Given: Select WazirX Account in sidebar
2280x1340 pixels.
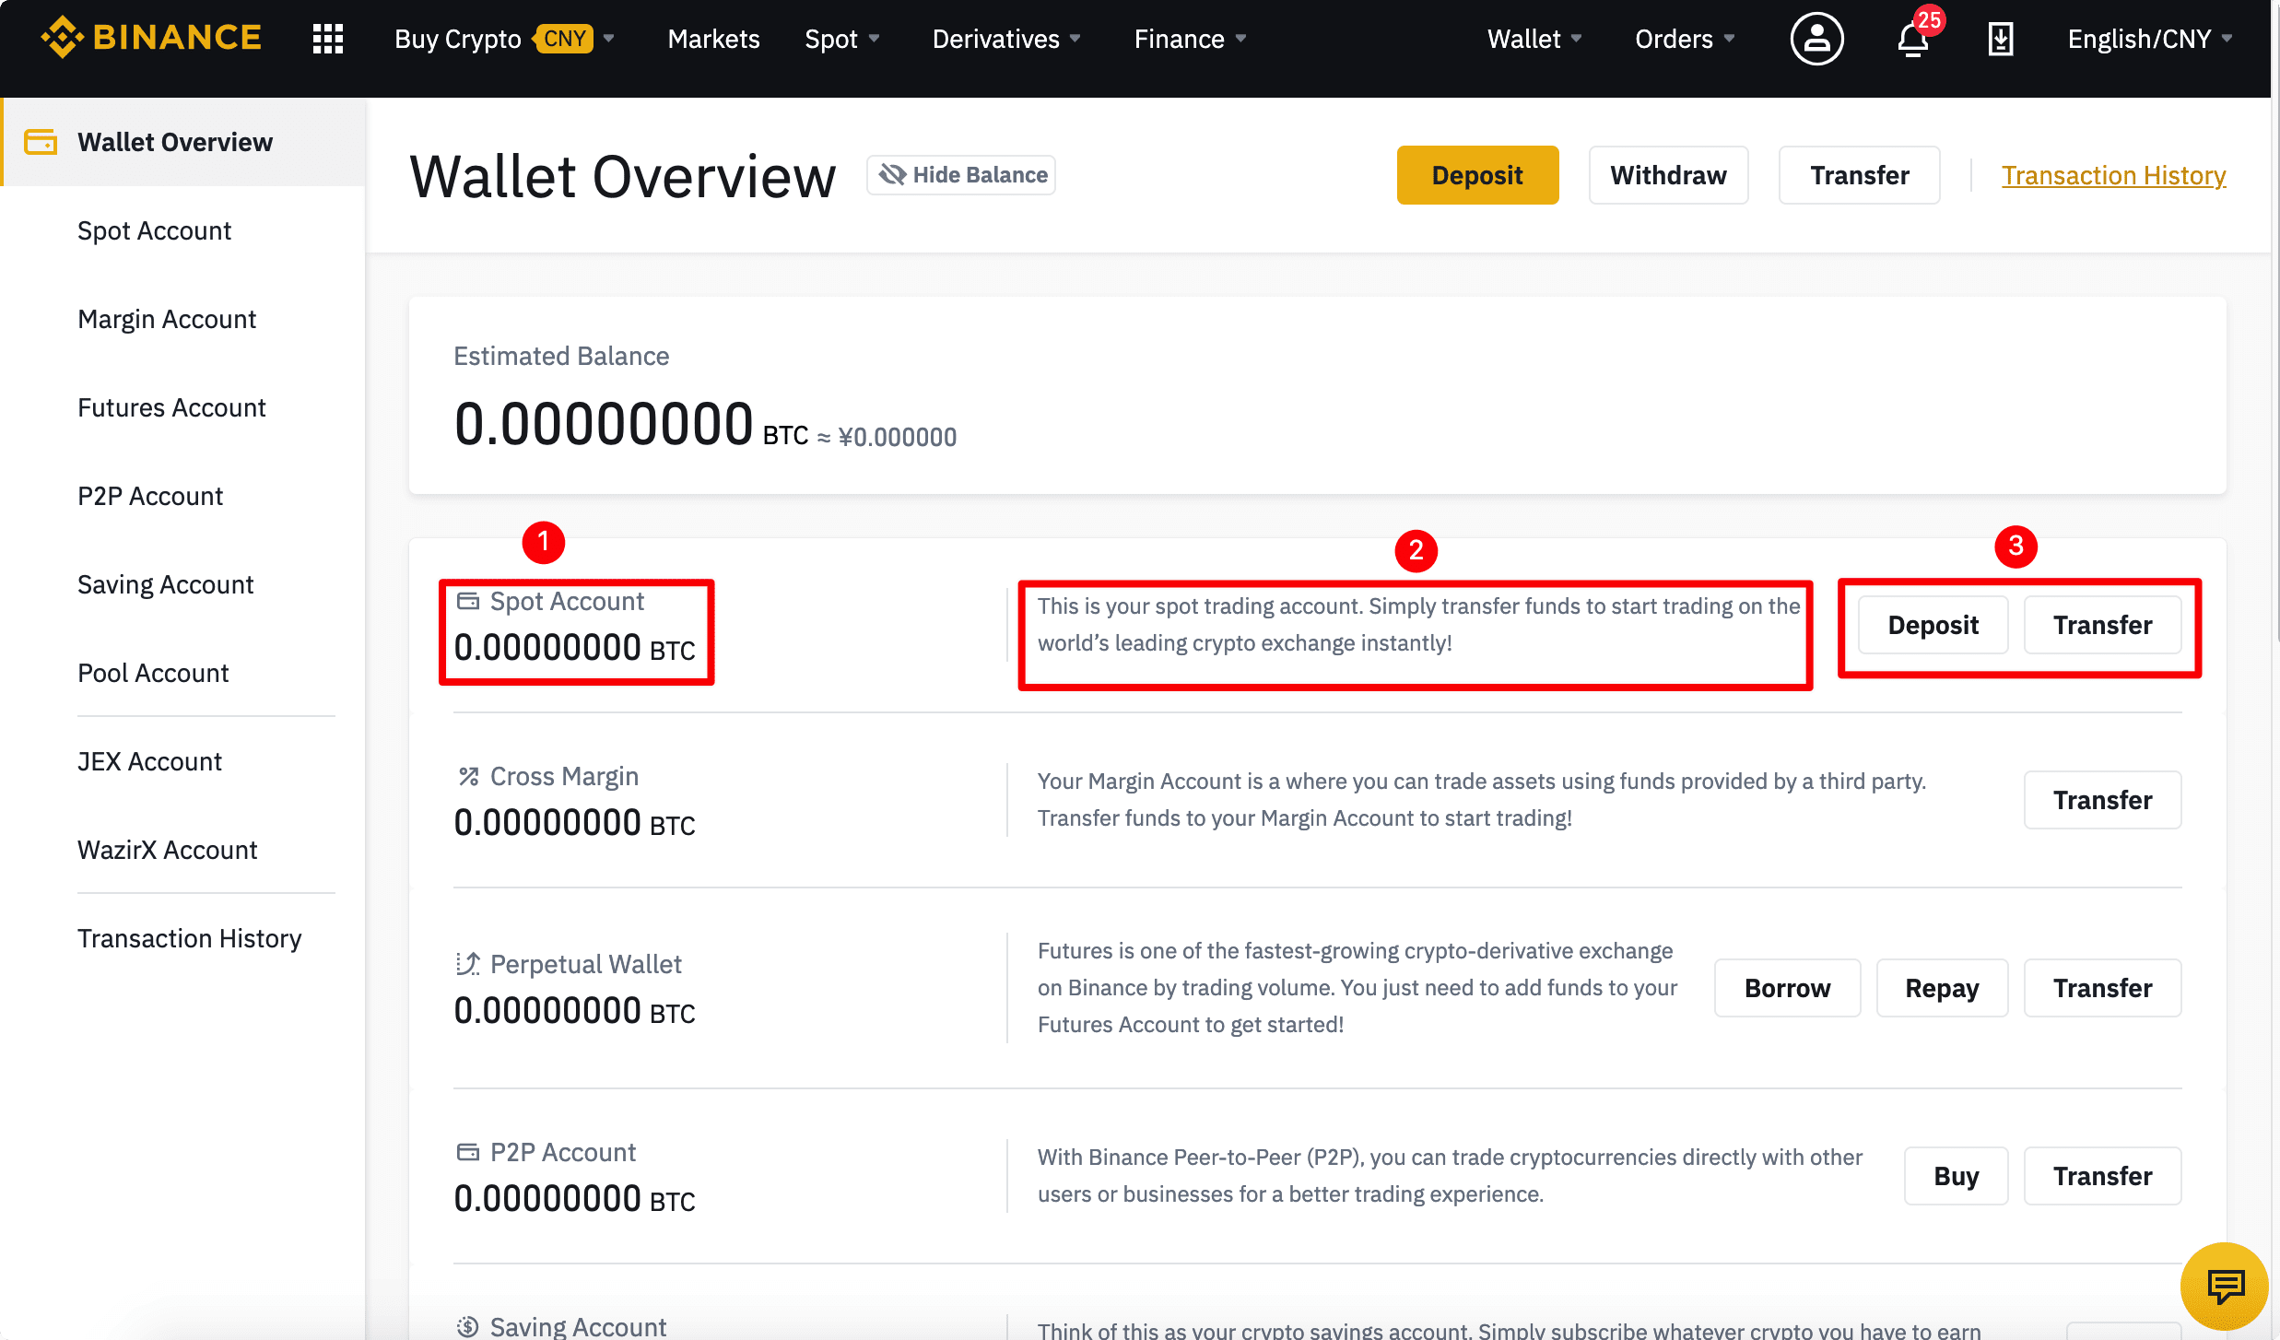Looking at the screenshot, I should click(x=167, y=850).
